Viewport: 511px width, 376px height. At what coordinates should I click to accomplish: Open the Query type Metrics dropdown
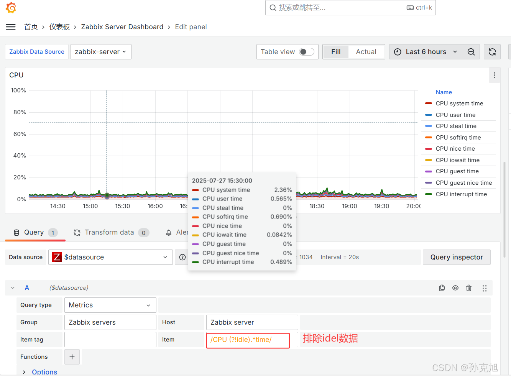[x=110, y=305]
